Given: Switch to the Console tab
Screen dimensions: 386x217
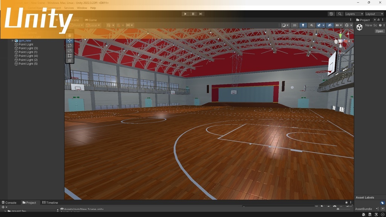Looking at the screenshot, I should point(9,202).
